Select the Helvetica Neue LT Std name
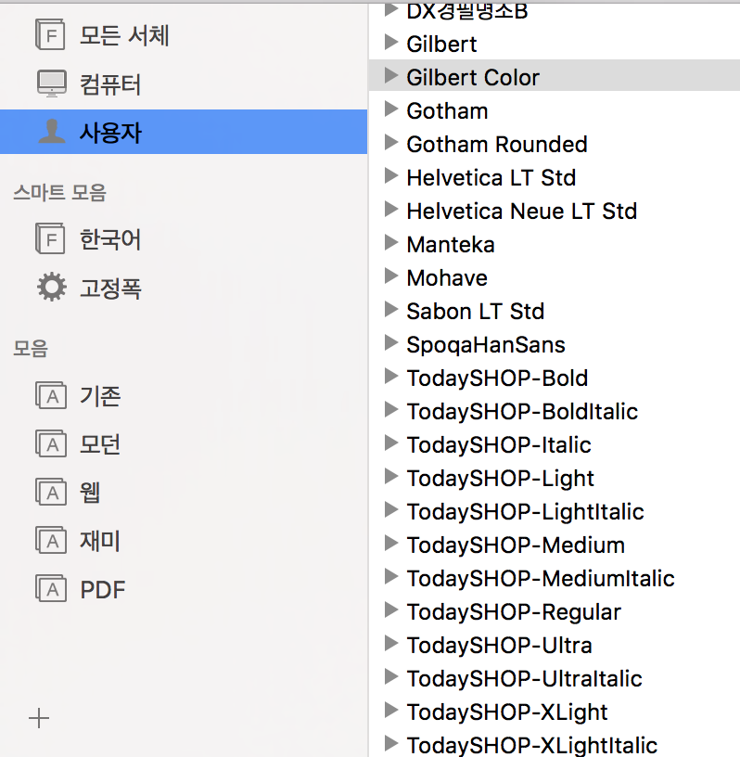This screenshot has width=740, height=757. point(522,211)
